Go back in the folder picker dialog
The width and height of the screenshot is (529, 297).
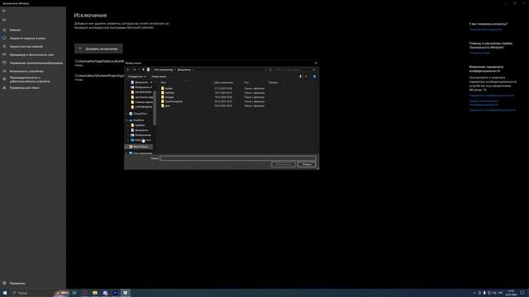[x=128, y=69]
